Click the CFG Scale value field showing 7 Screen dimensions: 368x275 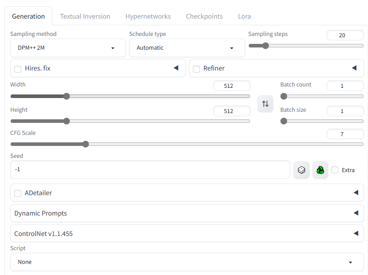(x=345, y=134)
